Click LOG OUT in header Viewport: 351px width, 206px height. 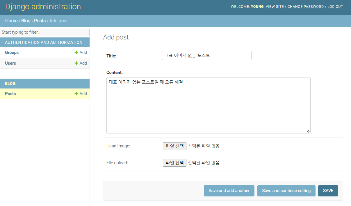[335, 7]
